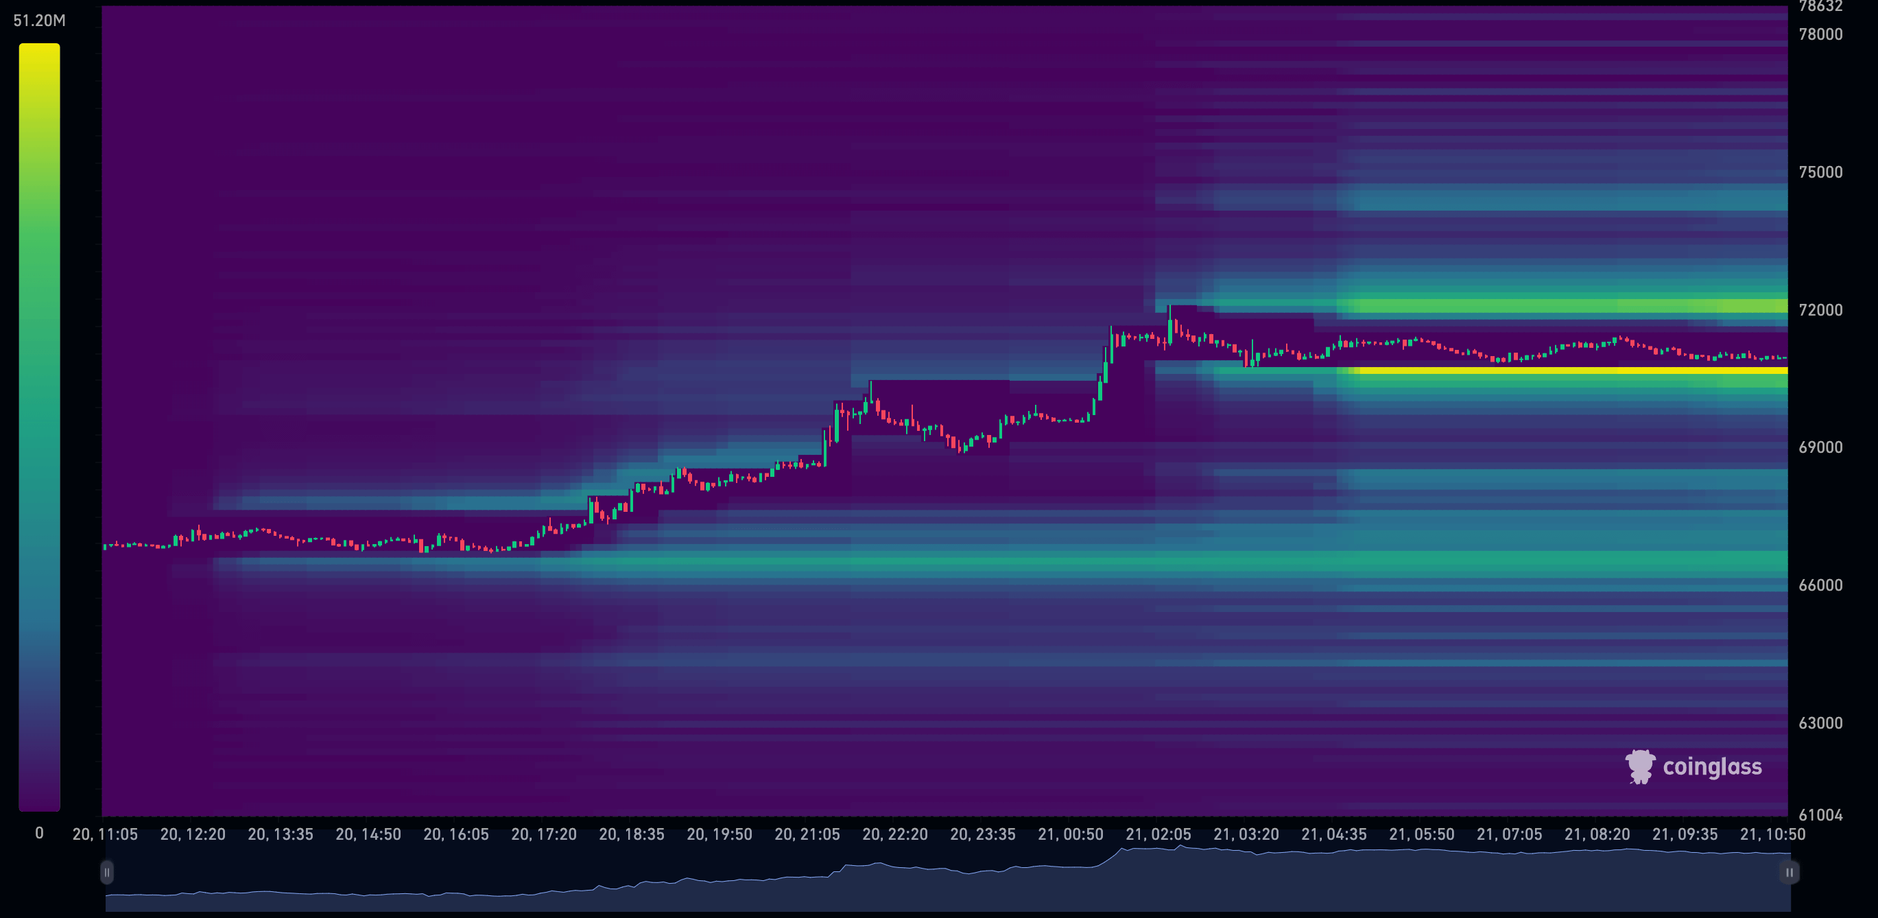Click the 75000 price axis label

pyautogui.click(x=1820, y=172)
